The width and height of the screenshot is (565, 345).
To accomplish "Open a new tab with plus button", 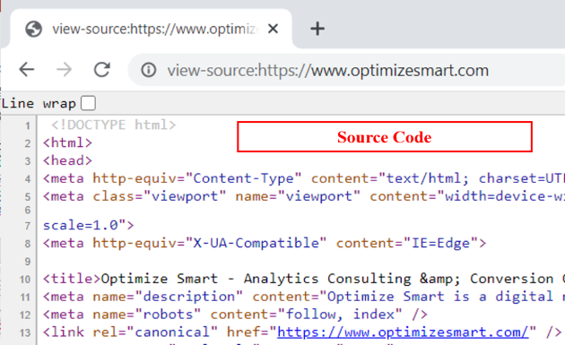I will (317, 29).
